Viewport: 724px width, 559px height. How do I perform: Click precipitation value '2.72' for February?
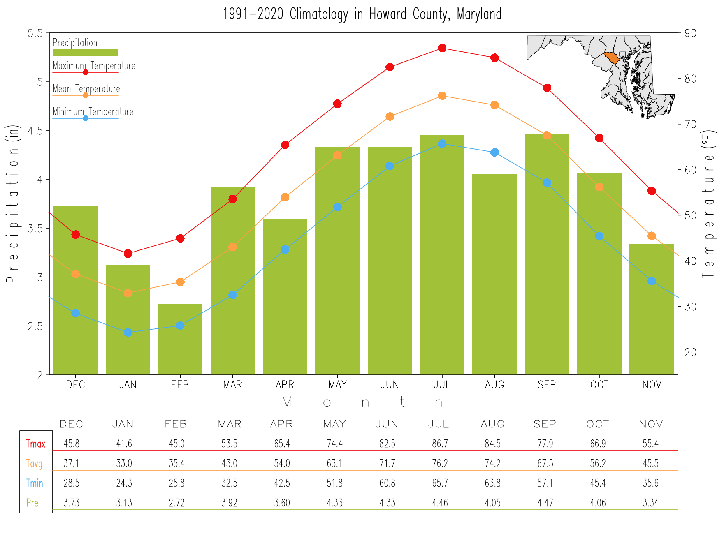pyautogui.click(x=176, y=503)
